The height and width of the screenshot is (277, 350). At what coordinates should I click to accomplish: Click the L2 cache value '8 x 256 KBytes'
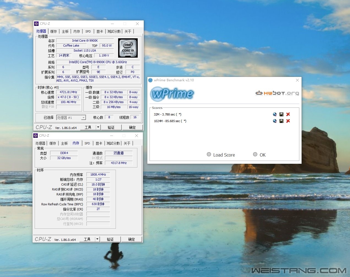[114, 102]
